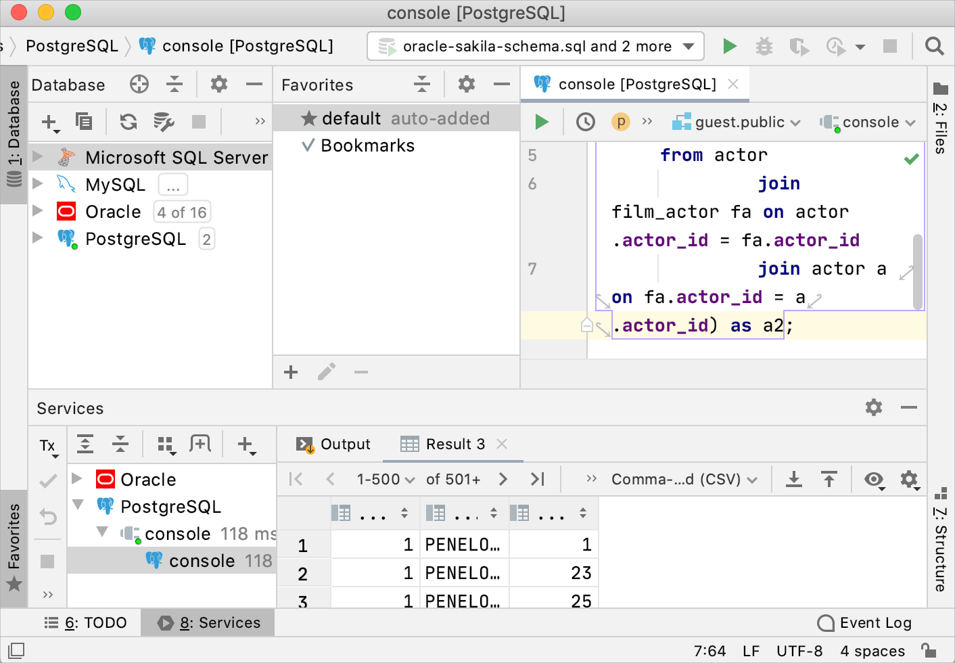Toggle the 1: Database side panel
The width and height of the screenshot is (955, 663).
pyautogui.click(x=14, y=134)
